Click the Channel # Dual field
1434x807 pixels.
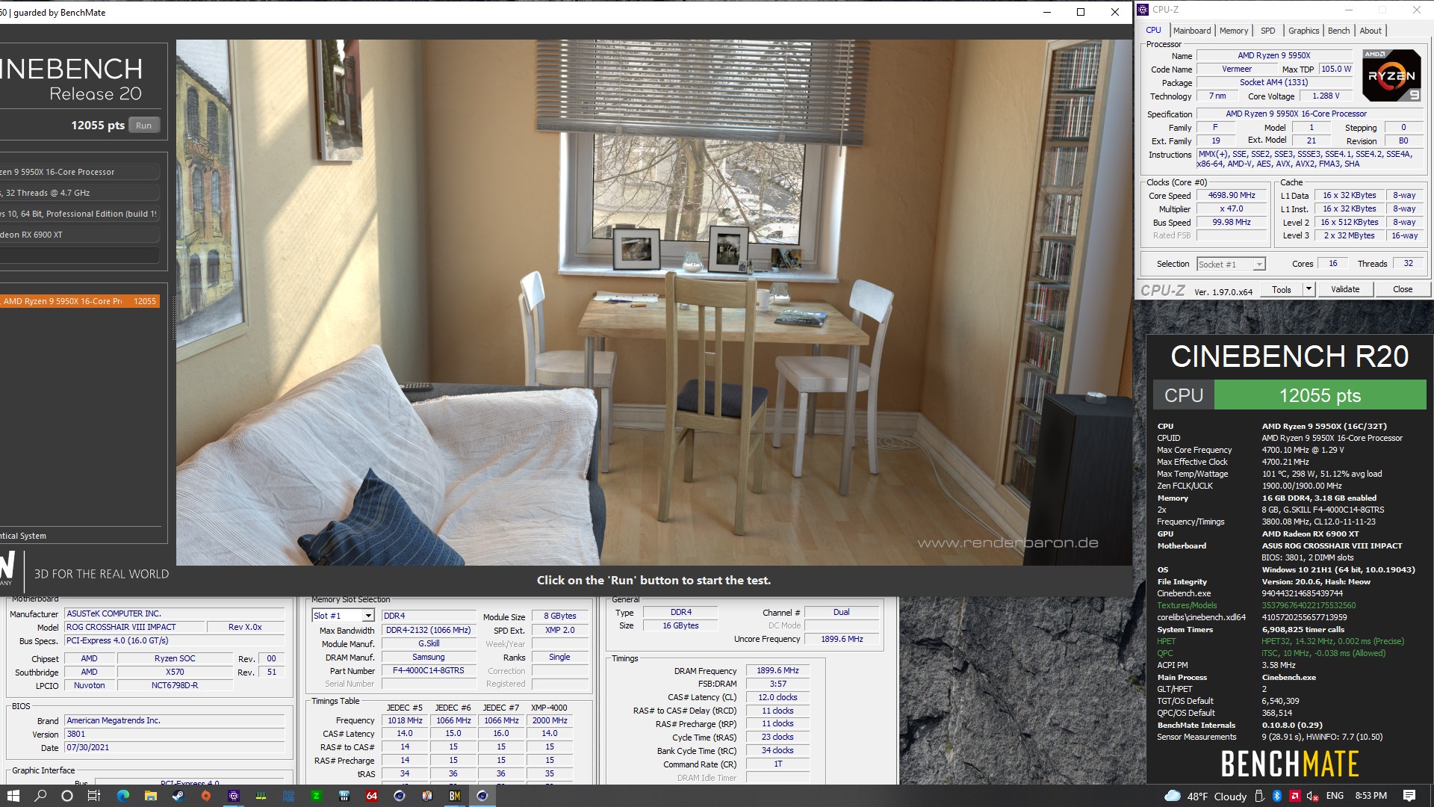(x=842, y=613)
